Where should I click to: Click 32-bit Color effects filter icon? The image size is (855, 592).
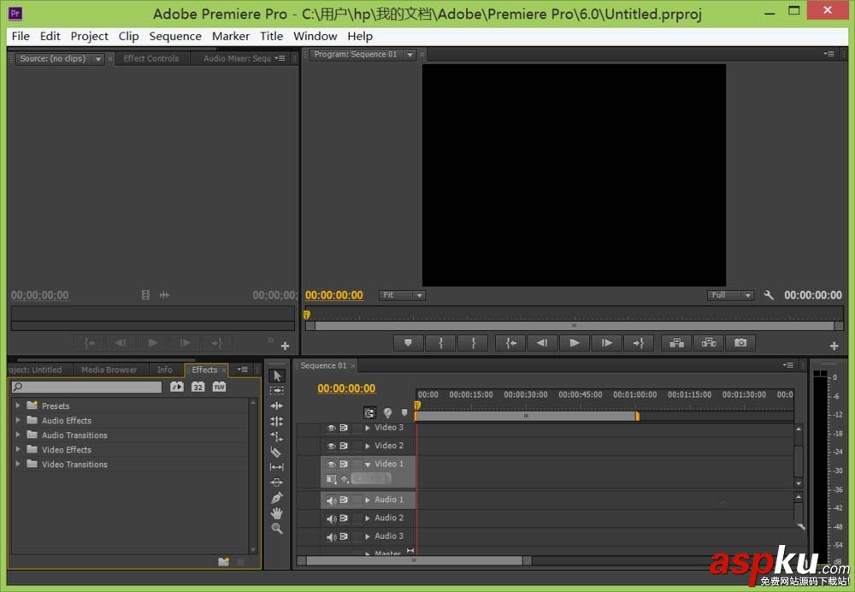pyautogui.click(x=198, y=387)
